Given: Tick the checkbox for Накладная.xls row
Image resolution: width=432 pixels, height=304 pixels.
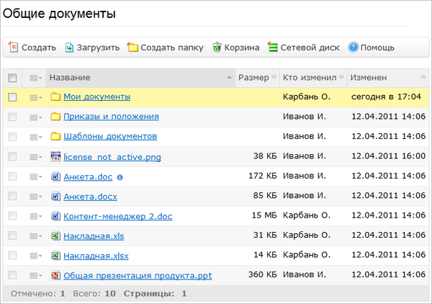Looking at the screenshot, I should [12, 236].
